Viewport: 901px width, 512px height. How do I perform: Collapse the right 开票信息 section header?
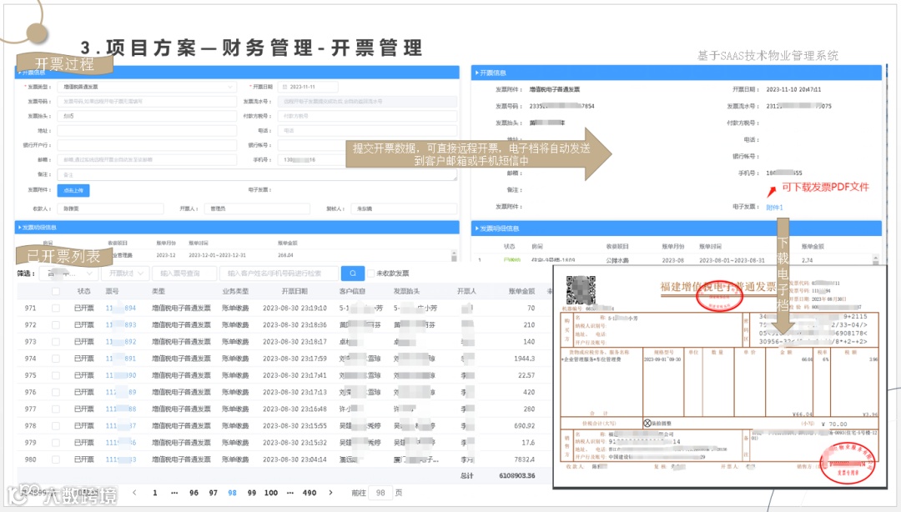[x=677, y=73]
